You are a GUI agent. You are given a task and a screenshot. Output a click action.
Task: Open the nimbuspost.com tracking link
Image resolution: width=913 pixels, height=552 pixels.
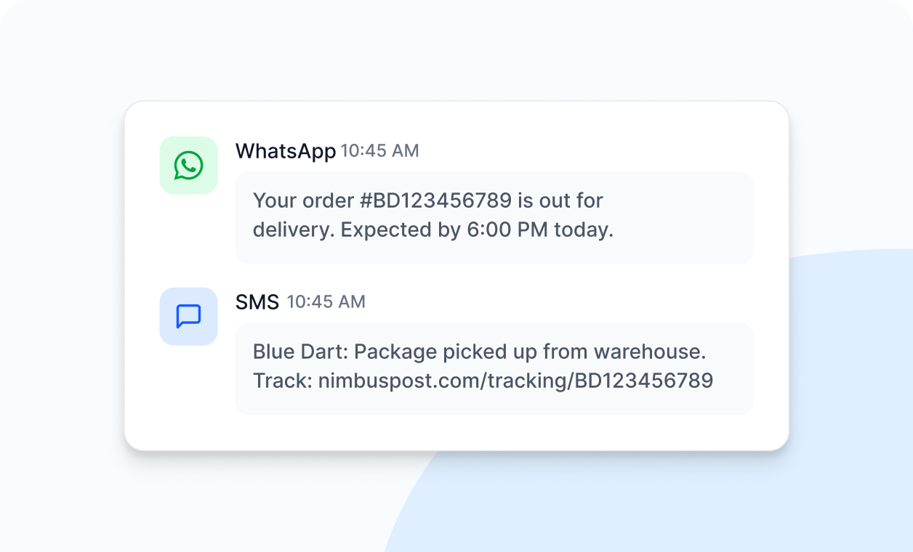515,380
